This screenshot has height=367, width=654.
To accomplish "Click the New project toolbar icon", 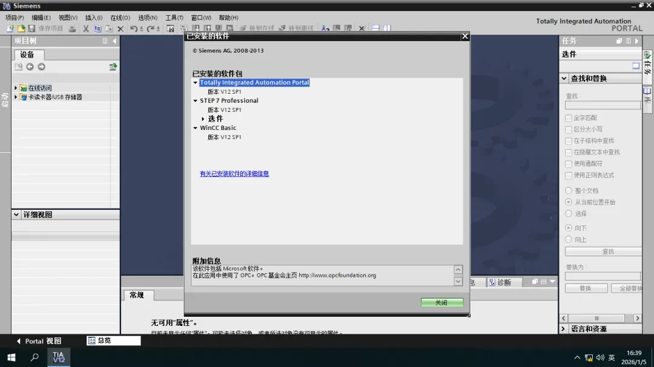I will pos(10,28).
